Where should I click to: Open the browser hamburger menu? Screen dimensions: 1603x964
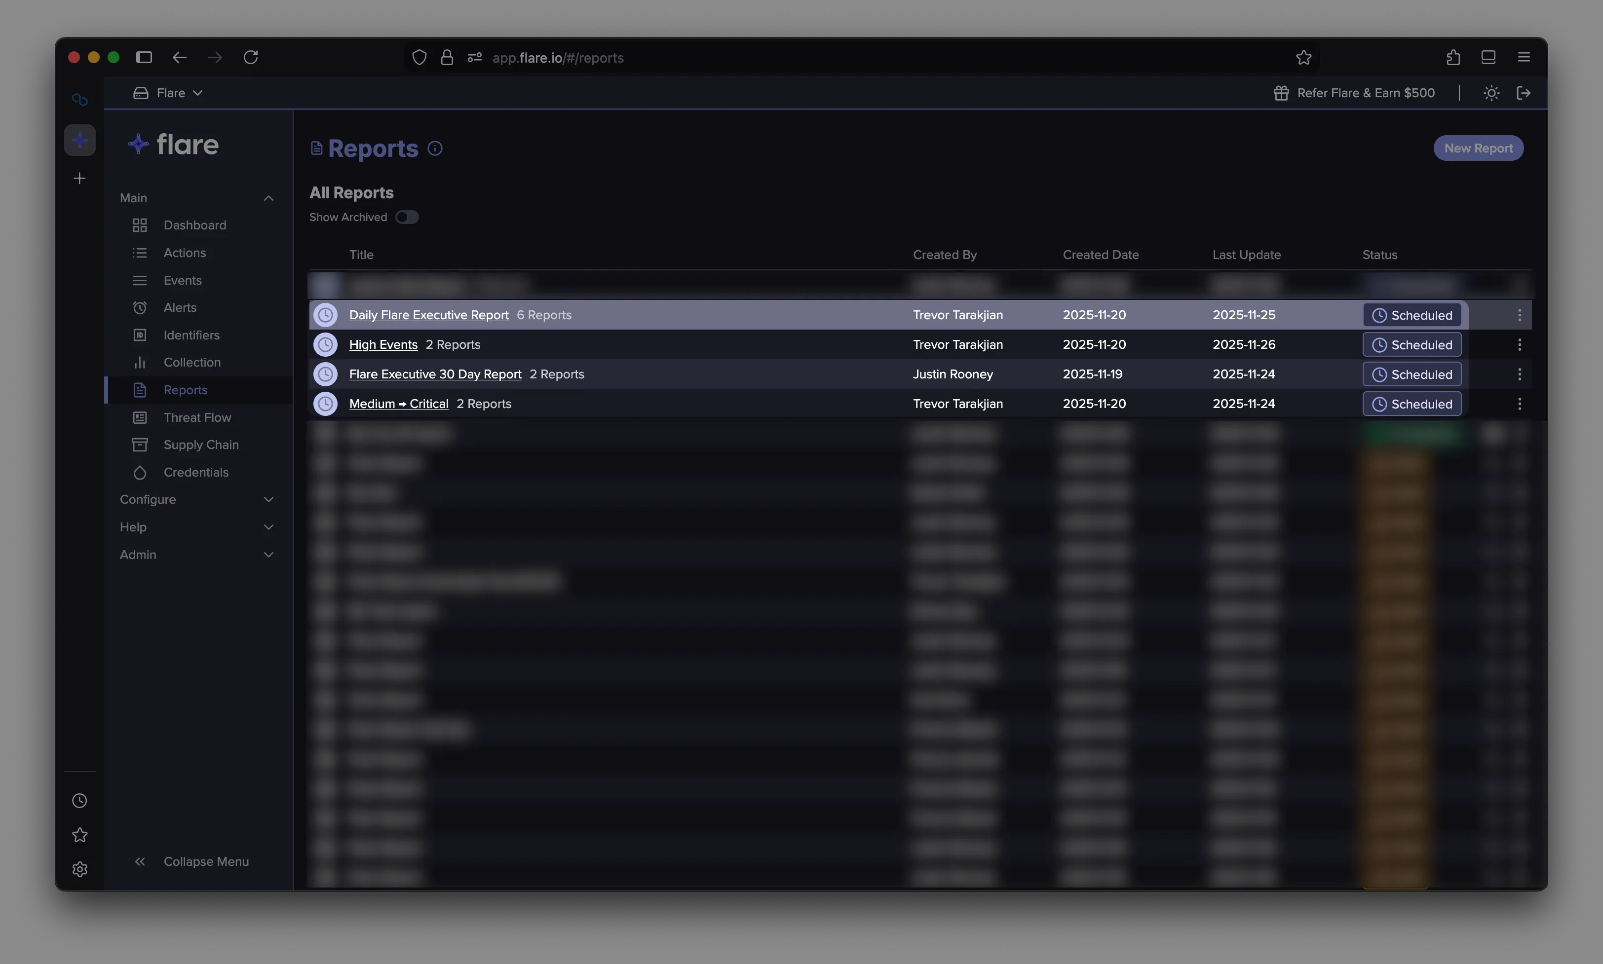click(x=1523, y=57)
